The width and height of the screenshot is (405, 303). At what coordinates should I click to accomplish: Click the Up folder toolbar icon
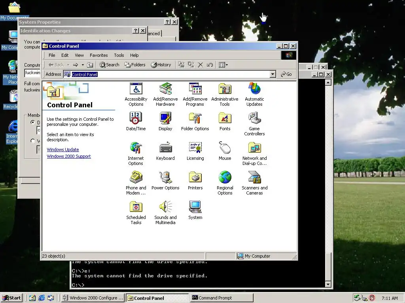point(90,65)
